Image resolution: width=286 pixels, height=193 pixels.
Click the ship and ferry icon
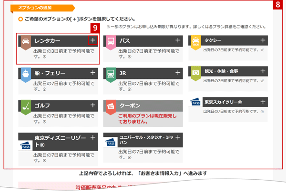coord(26,74)
